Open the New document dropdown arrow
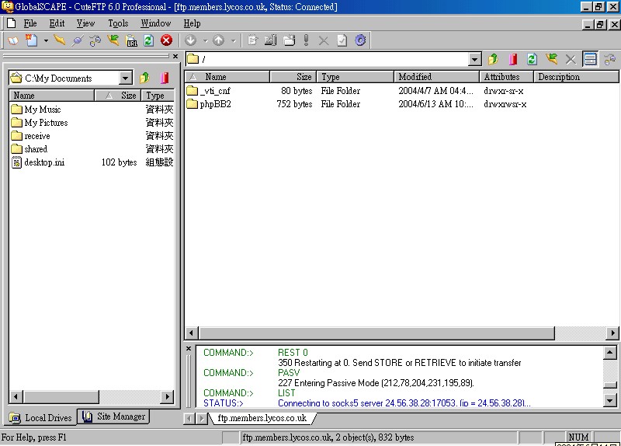The image size is (621, 446). click(46, 40)
